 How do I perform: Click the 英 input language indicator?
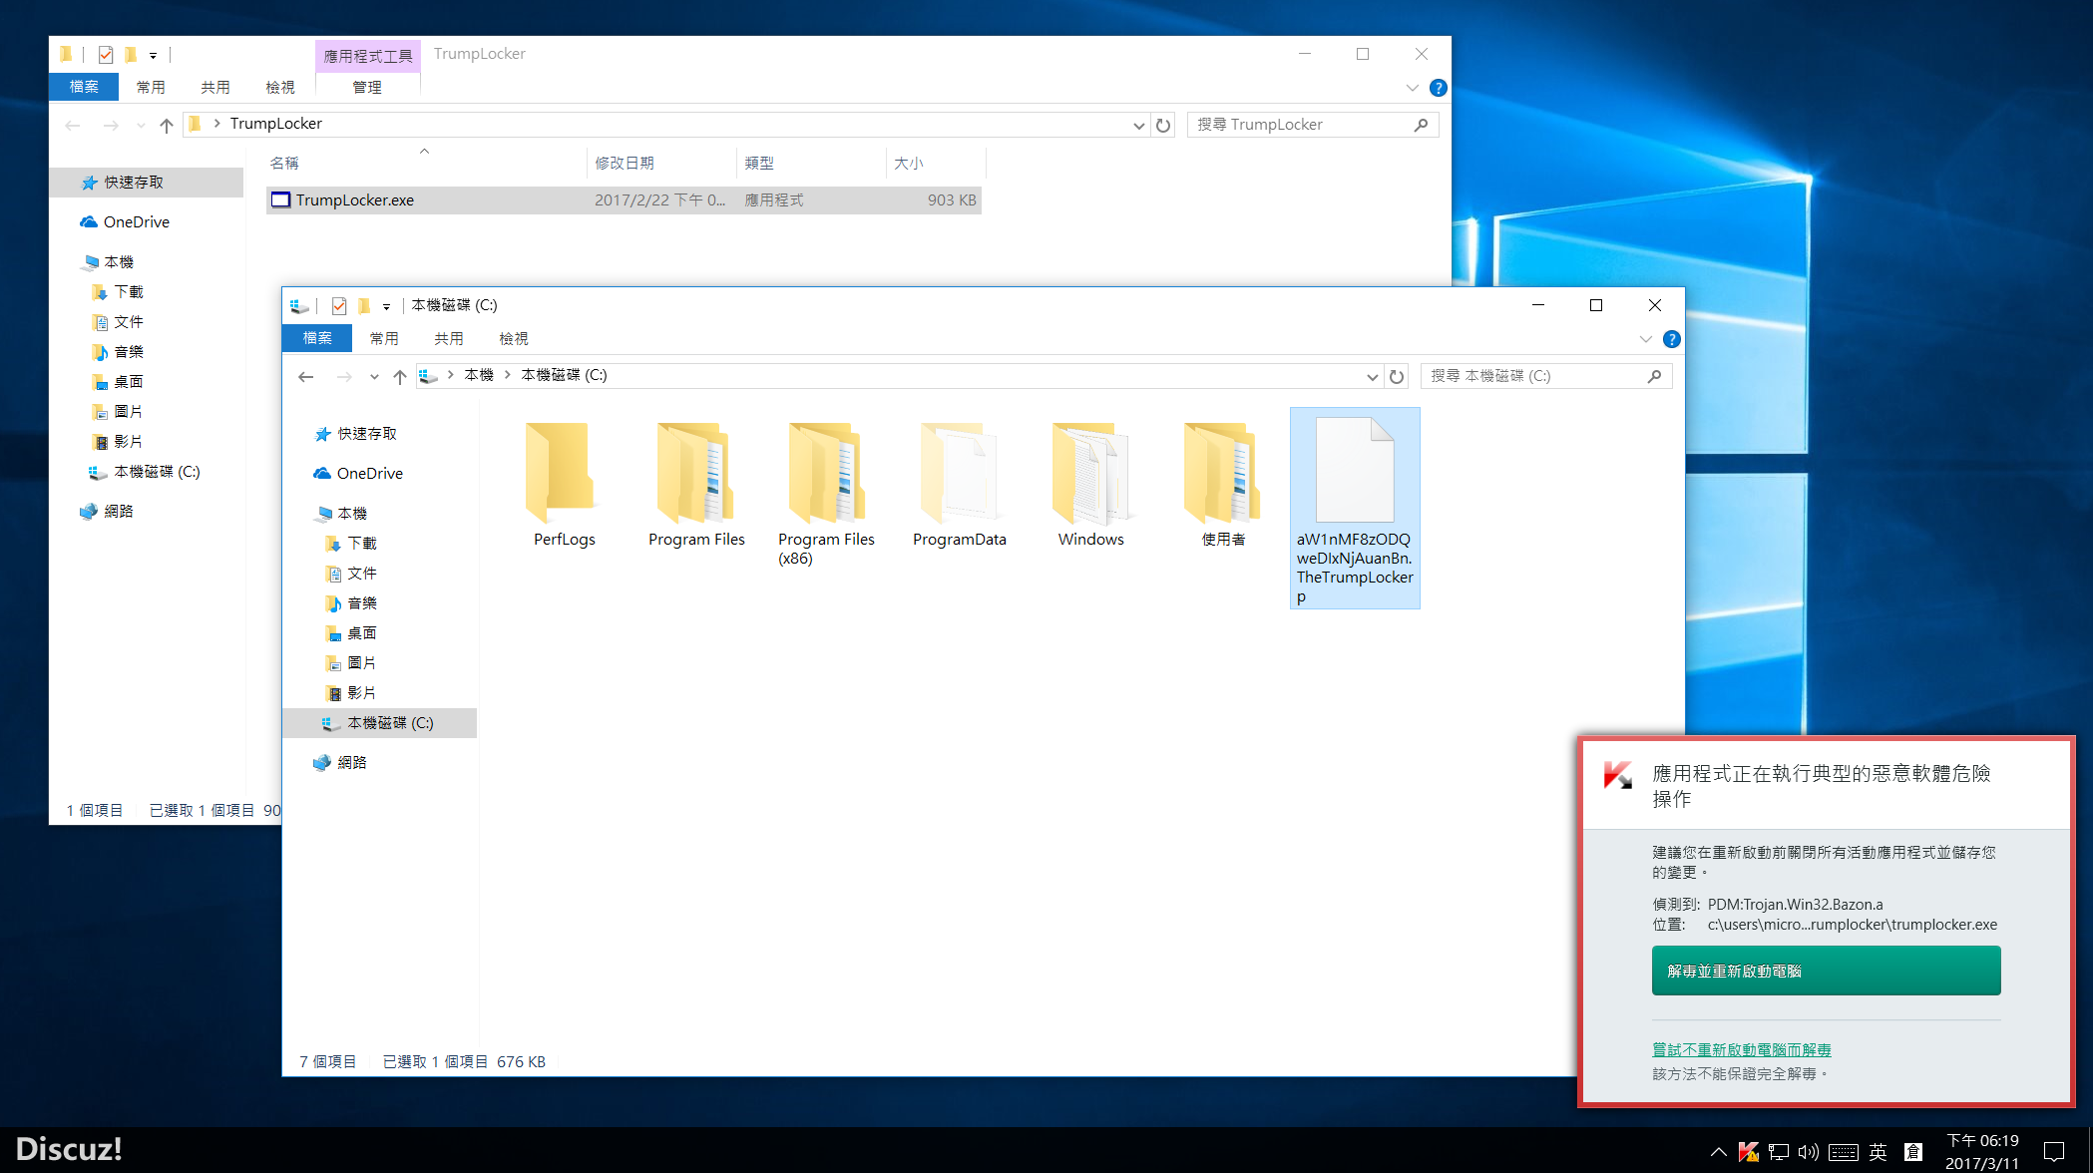(x=1879, y=1152)
